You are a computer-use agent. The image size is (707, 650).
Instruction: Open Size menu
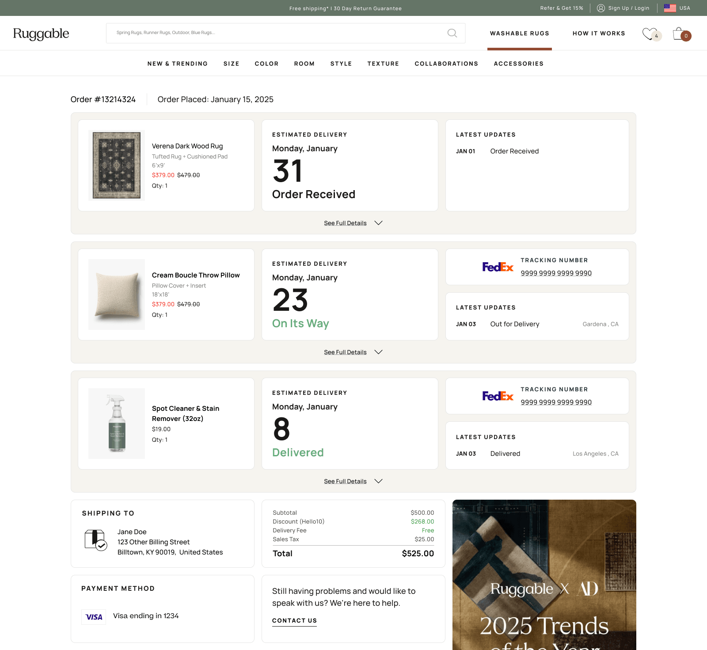(231, 64)
